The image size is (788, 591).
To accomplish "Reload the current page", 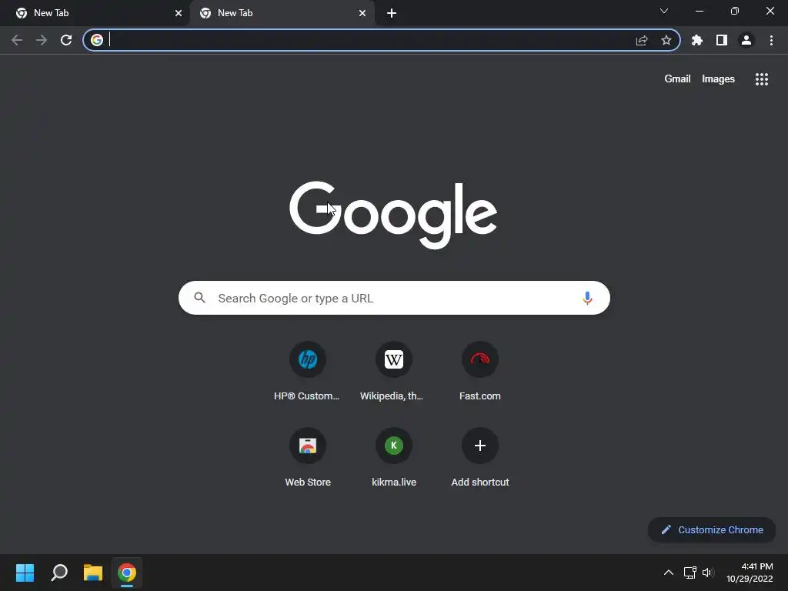I will (x=66, y=40).
